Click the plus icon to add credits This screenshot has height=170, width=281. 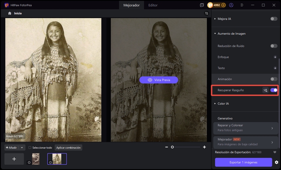click(223, 5)
